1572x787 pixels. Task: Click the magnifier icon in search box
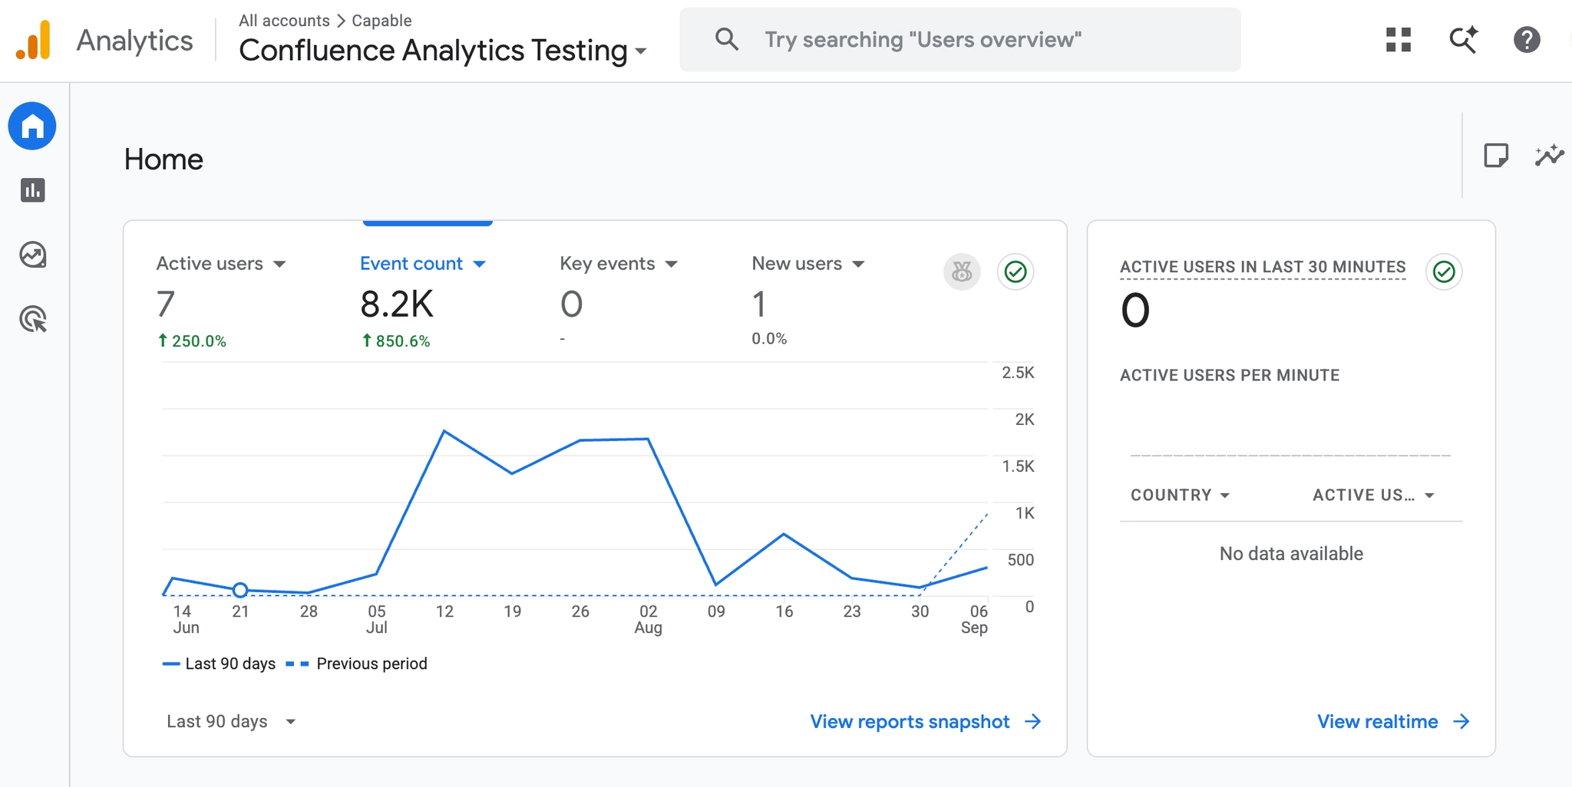726,40
